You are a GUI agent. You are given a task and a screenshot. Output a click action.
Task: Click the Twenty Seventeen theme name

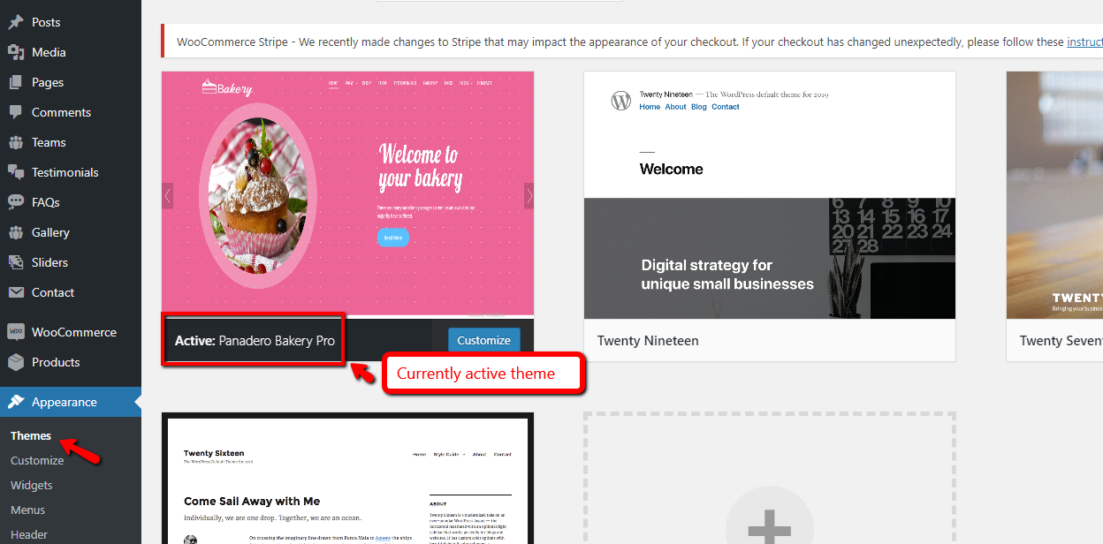1061,340
